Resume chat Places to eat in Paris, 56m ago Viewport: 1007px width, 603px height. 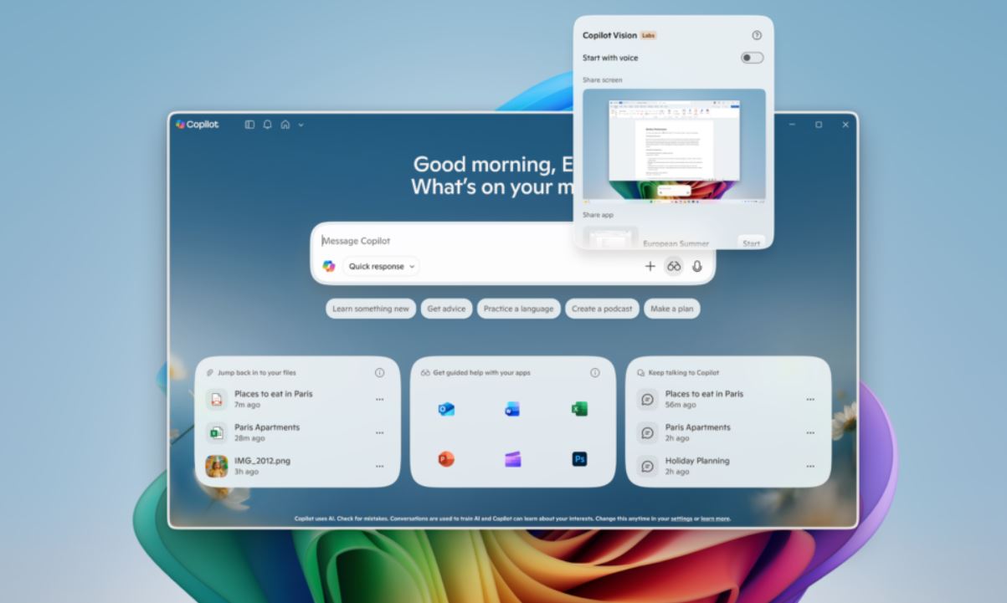pyautogui.click(x=728, y=399)
